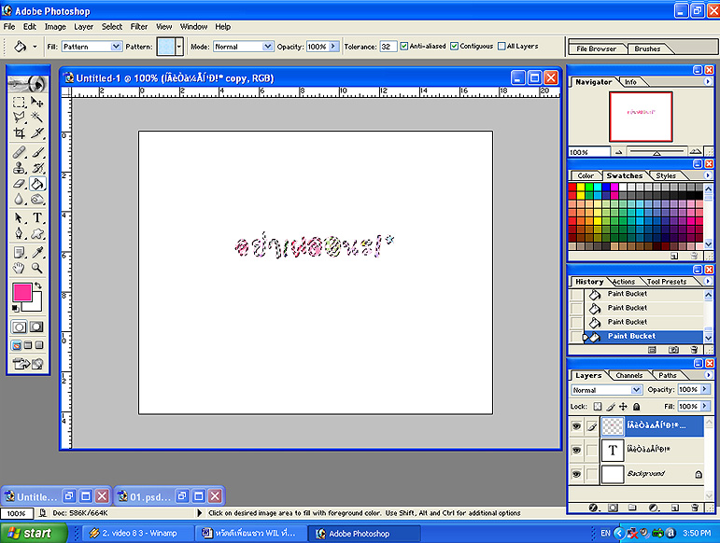Delete layer using Layers panel trash icon
Screen dimensions: 720x543
[694, 508]
